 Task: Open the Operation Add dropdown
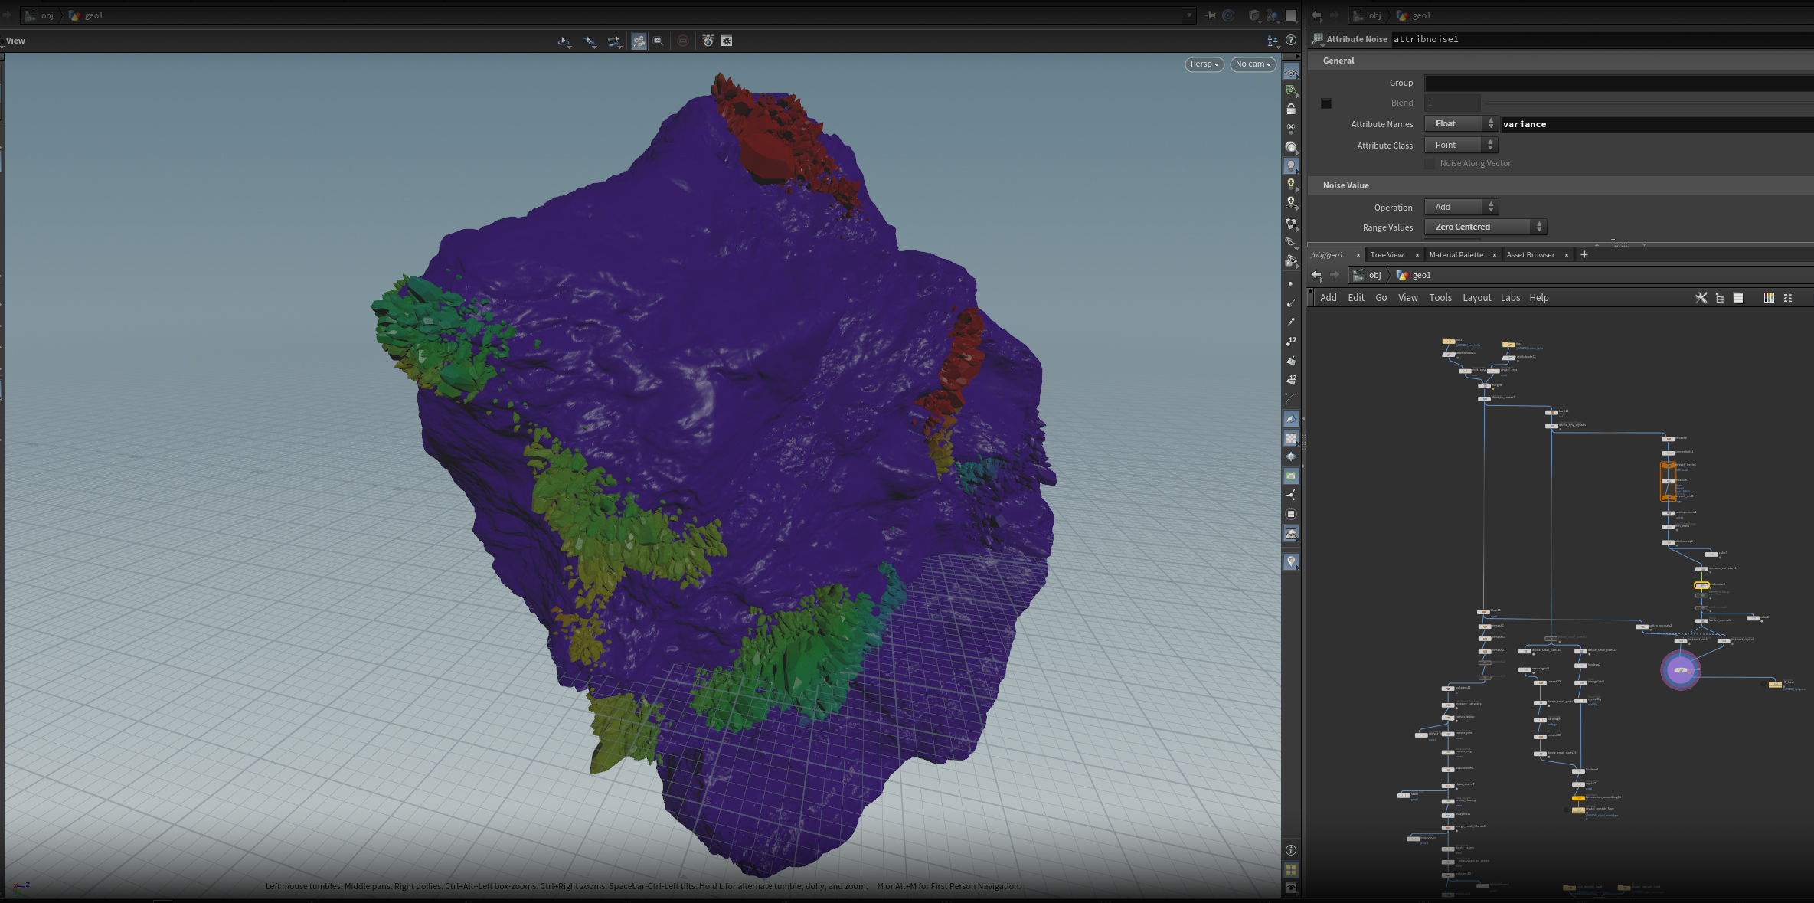click(1460, 207)
